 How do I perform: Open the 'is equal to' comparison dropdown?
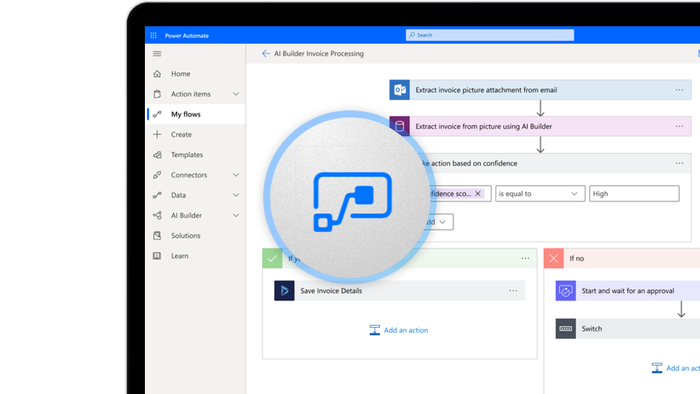[x=540, y=194]
